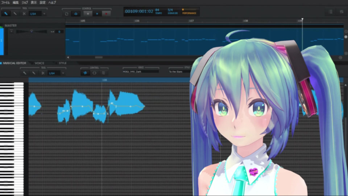Click the 5/4 time signature value
Viewport: 348px width, 196px height.
[170, 10]
